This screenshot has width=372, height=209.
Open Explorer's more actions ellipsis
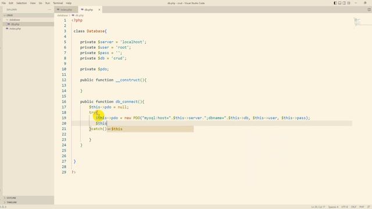[49, 9]
